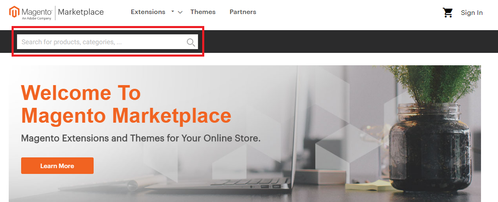The height and width of the screenshot is (202, 498).
Task: Click the 'An Adobe Company' tagline
Action: pyautogui.click(x=36, y=18)
